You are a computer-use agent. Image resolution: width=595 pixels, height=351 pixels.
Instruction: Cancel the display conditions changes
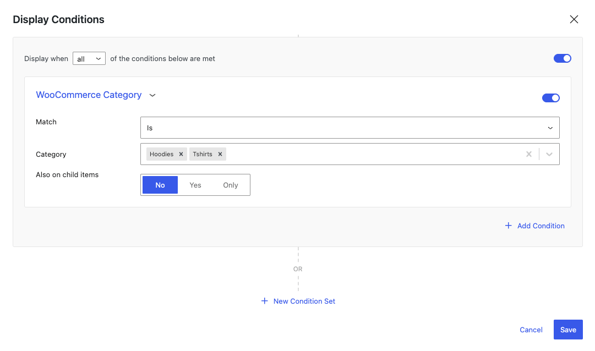[531, 330]
